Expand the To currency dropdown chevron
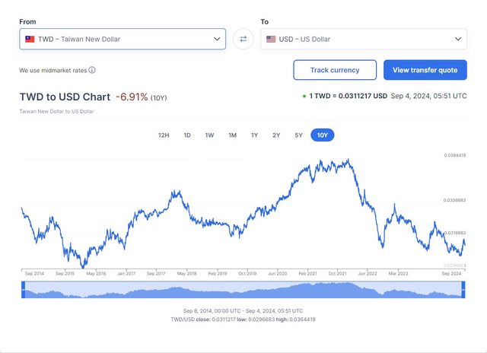Screen dimensions: 487x353 tap(458, 39)
